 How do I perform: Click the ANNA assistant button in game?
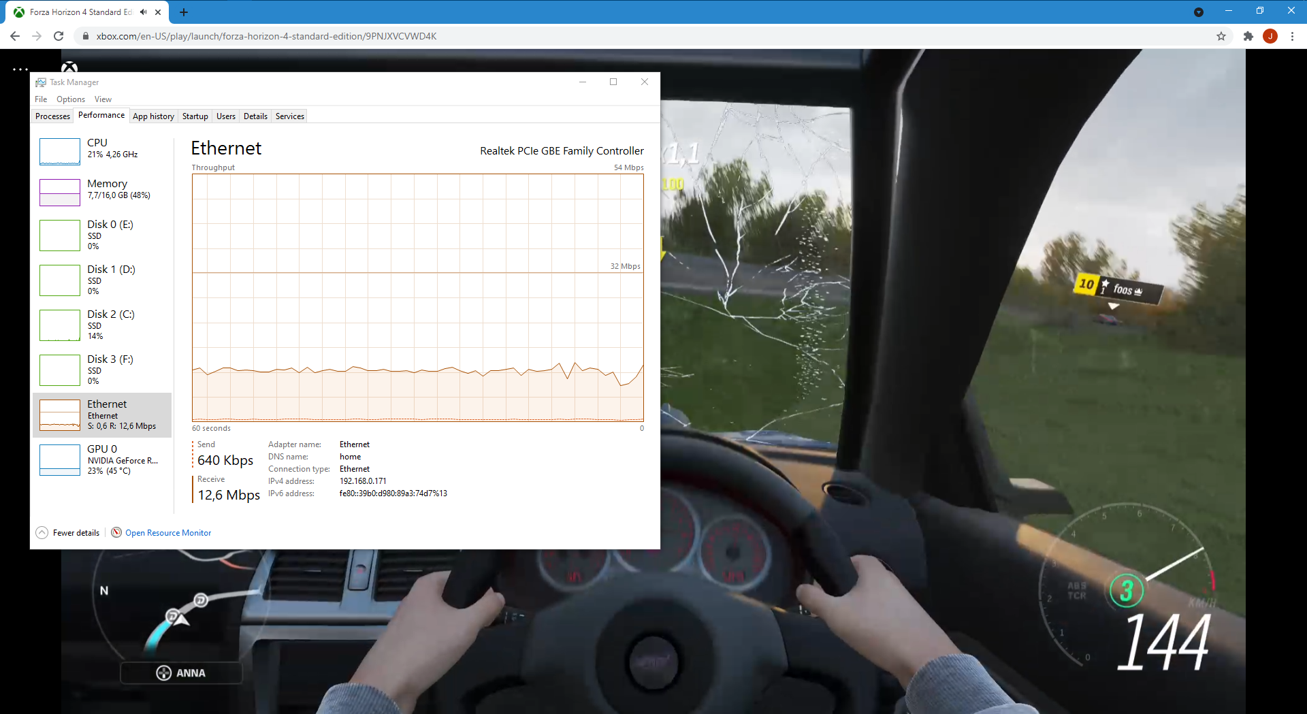pos(181,672)
